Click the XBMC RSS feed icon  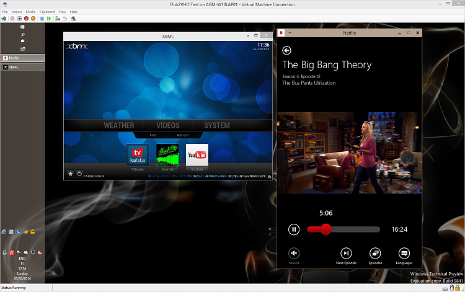click(x=269, y=177)
